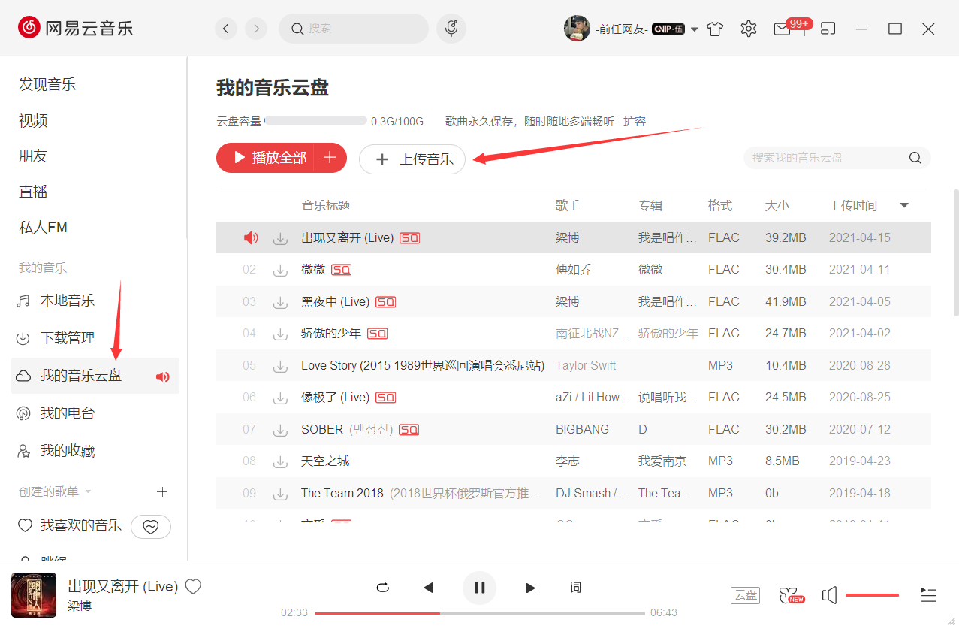Seek within the playback progress bar
959x629 pixels.
(479, 613)
